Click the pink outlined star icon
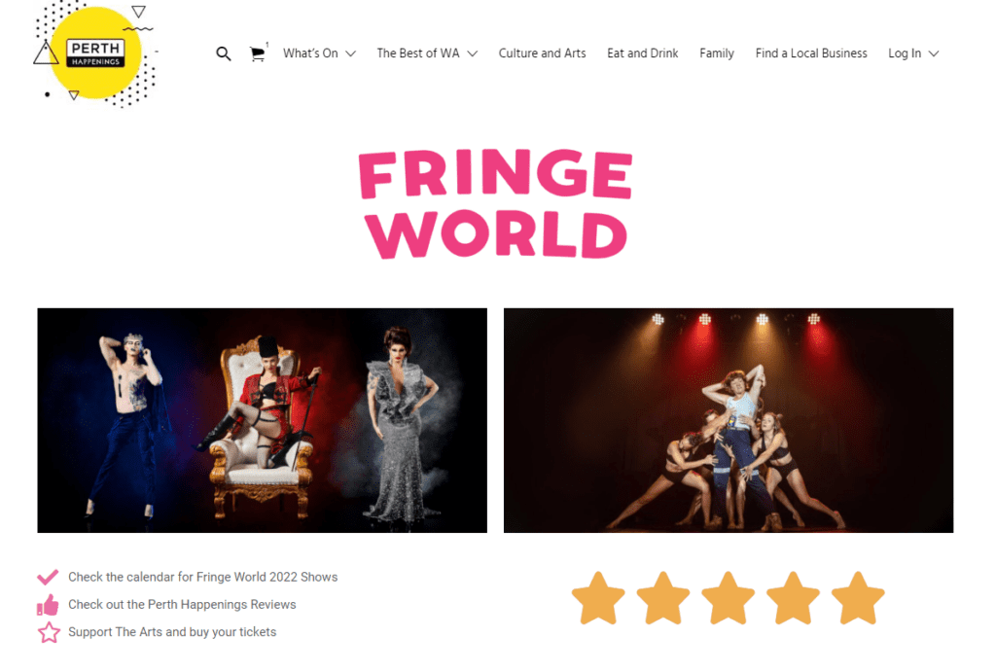Screen dimensions: 996x672 tap(49, 633)
